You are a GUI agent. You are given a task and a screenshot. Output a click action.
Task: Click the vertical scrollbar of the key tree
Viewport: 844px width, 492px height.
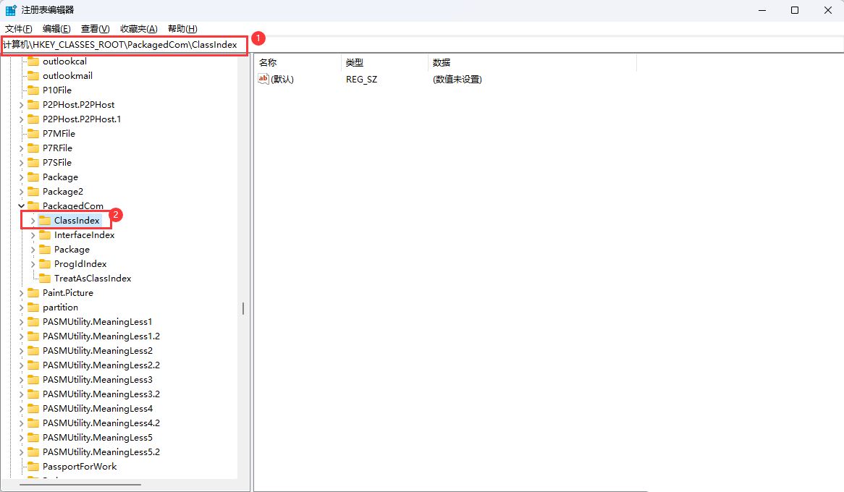pyautogui.click(x=242, y=307)
